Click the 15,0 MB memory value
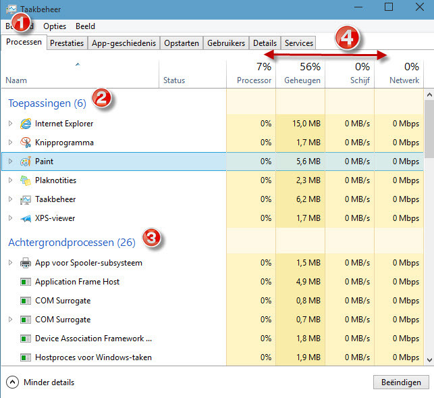This screenshot has height=398, width=434. [x=306, y=124]
